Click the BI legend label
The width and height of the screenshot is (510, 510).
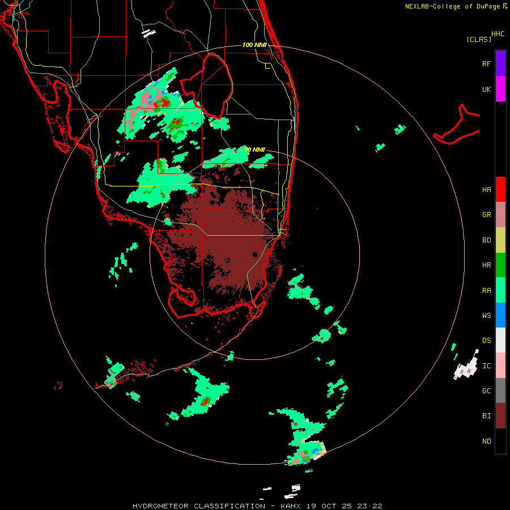pos(486,416)
